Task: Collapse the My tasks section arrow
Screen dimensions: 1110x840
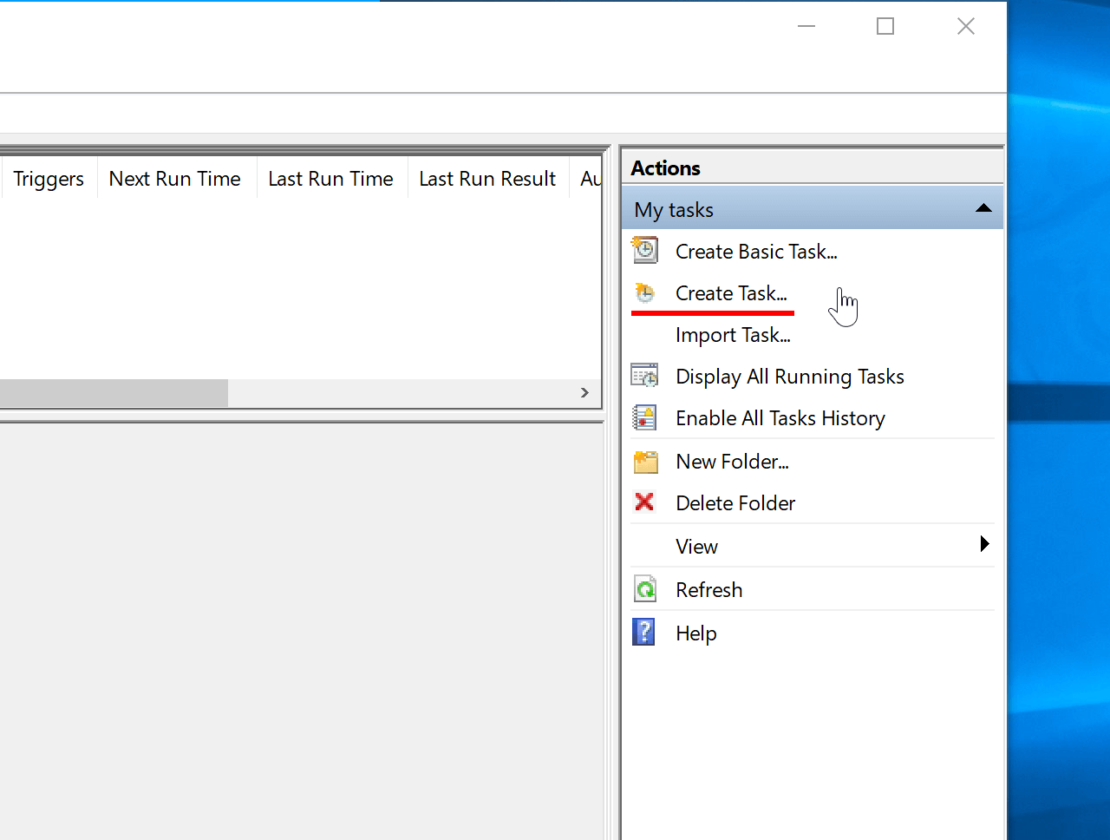Action: tap(983, 209)
